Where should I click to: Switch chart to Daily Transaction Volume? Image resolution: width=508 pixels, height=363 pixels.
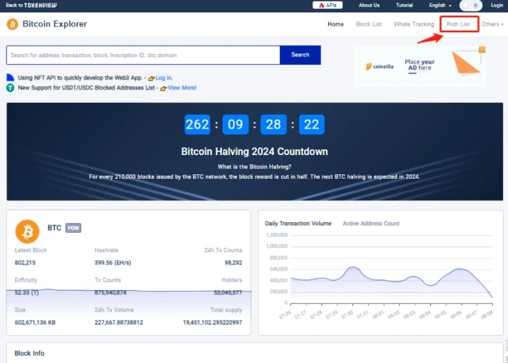click(298, 223)
